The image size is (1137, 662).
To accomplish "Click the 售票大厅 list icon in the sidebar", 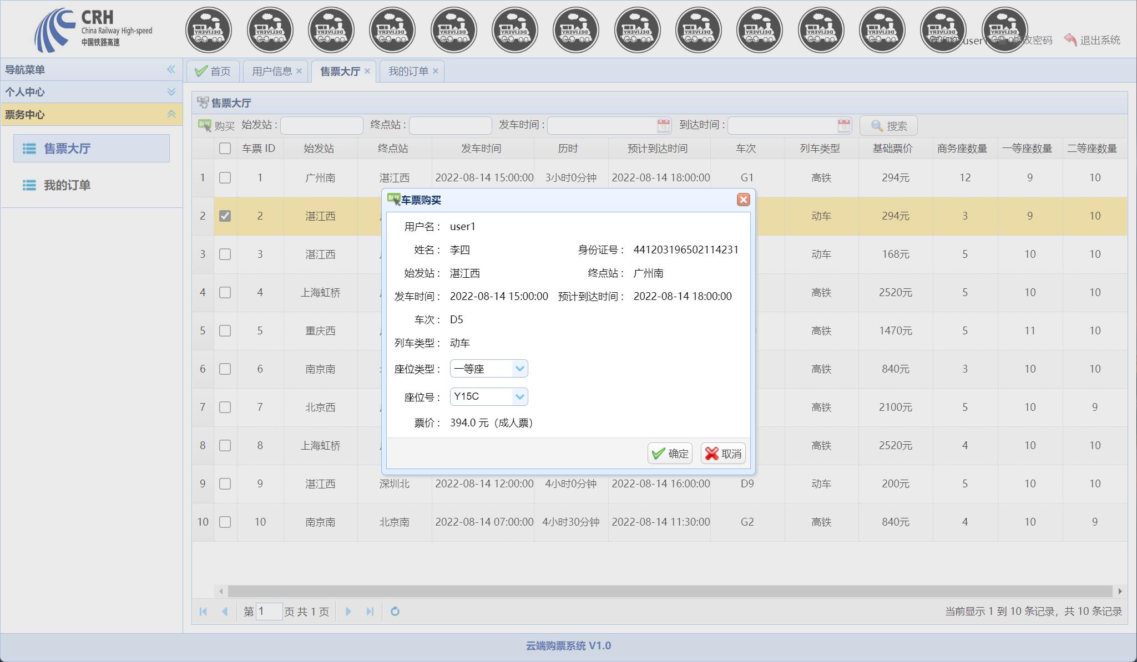I will click(x=29, y=149).
